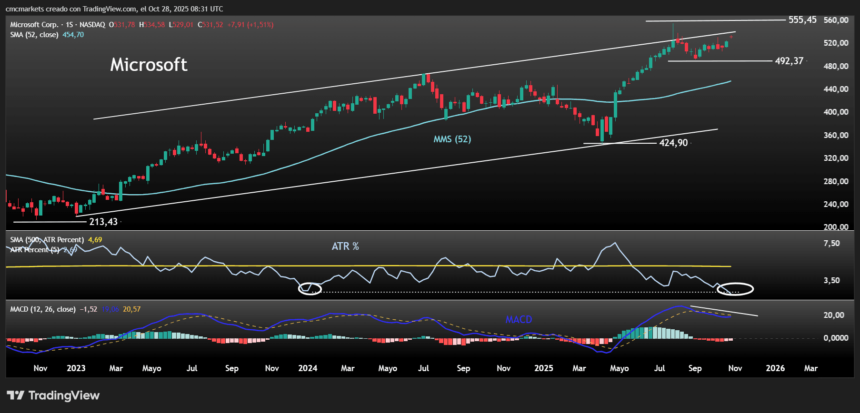Click the 424,90 price level label

pos(673,143)
